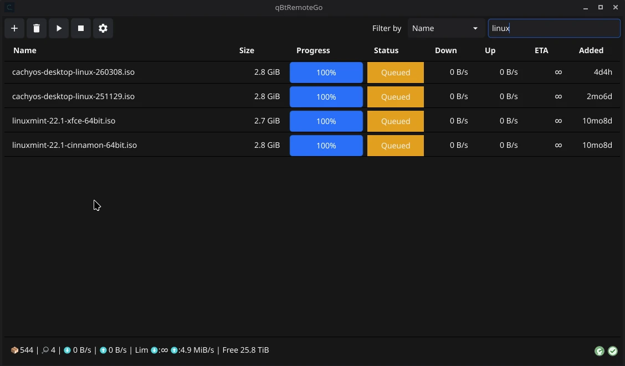Sort by the Size column header
The height and width of the screenshot is (366, 625).
pyautogui.click(x=247, y=50)
